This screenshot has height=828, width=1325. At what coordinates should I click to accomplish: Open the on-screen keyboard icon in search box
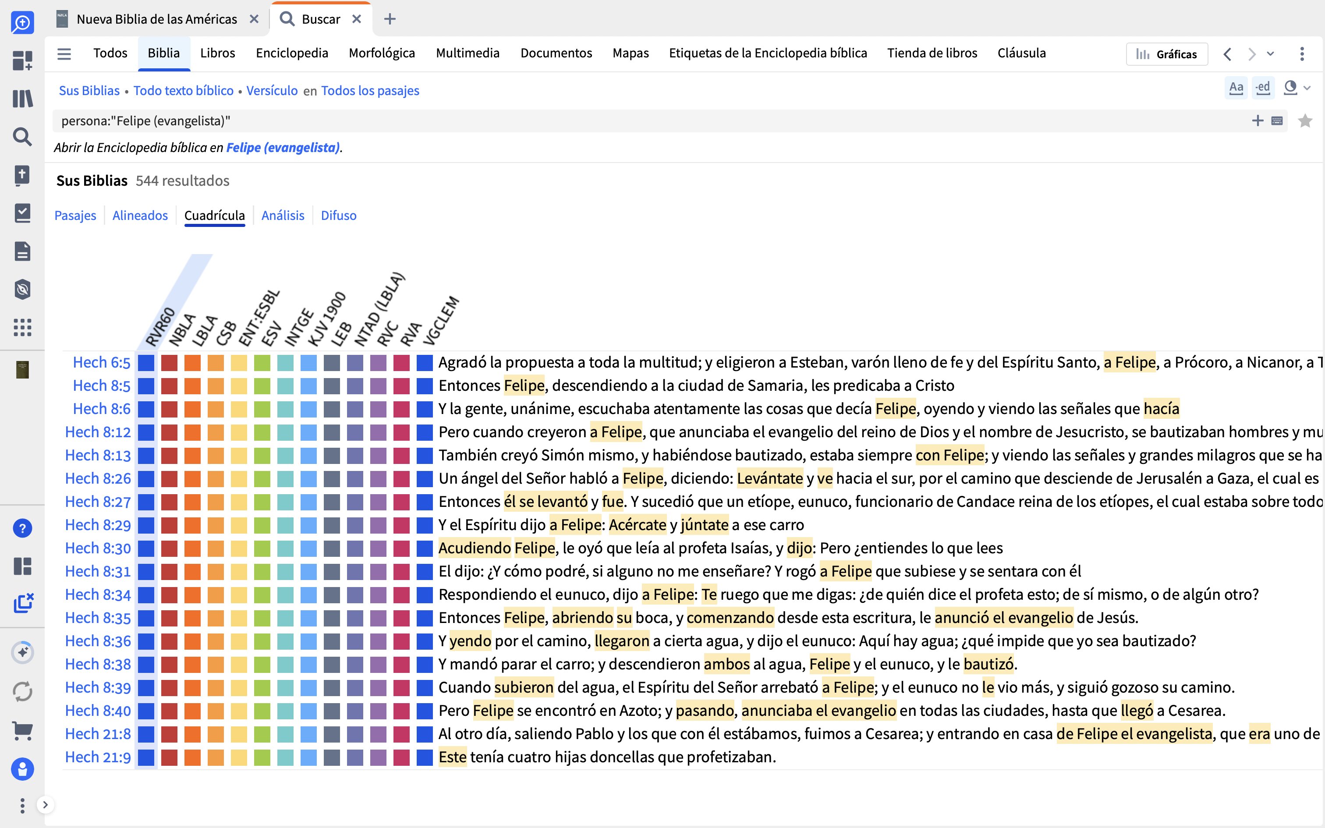(x=1277, y=120)
